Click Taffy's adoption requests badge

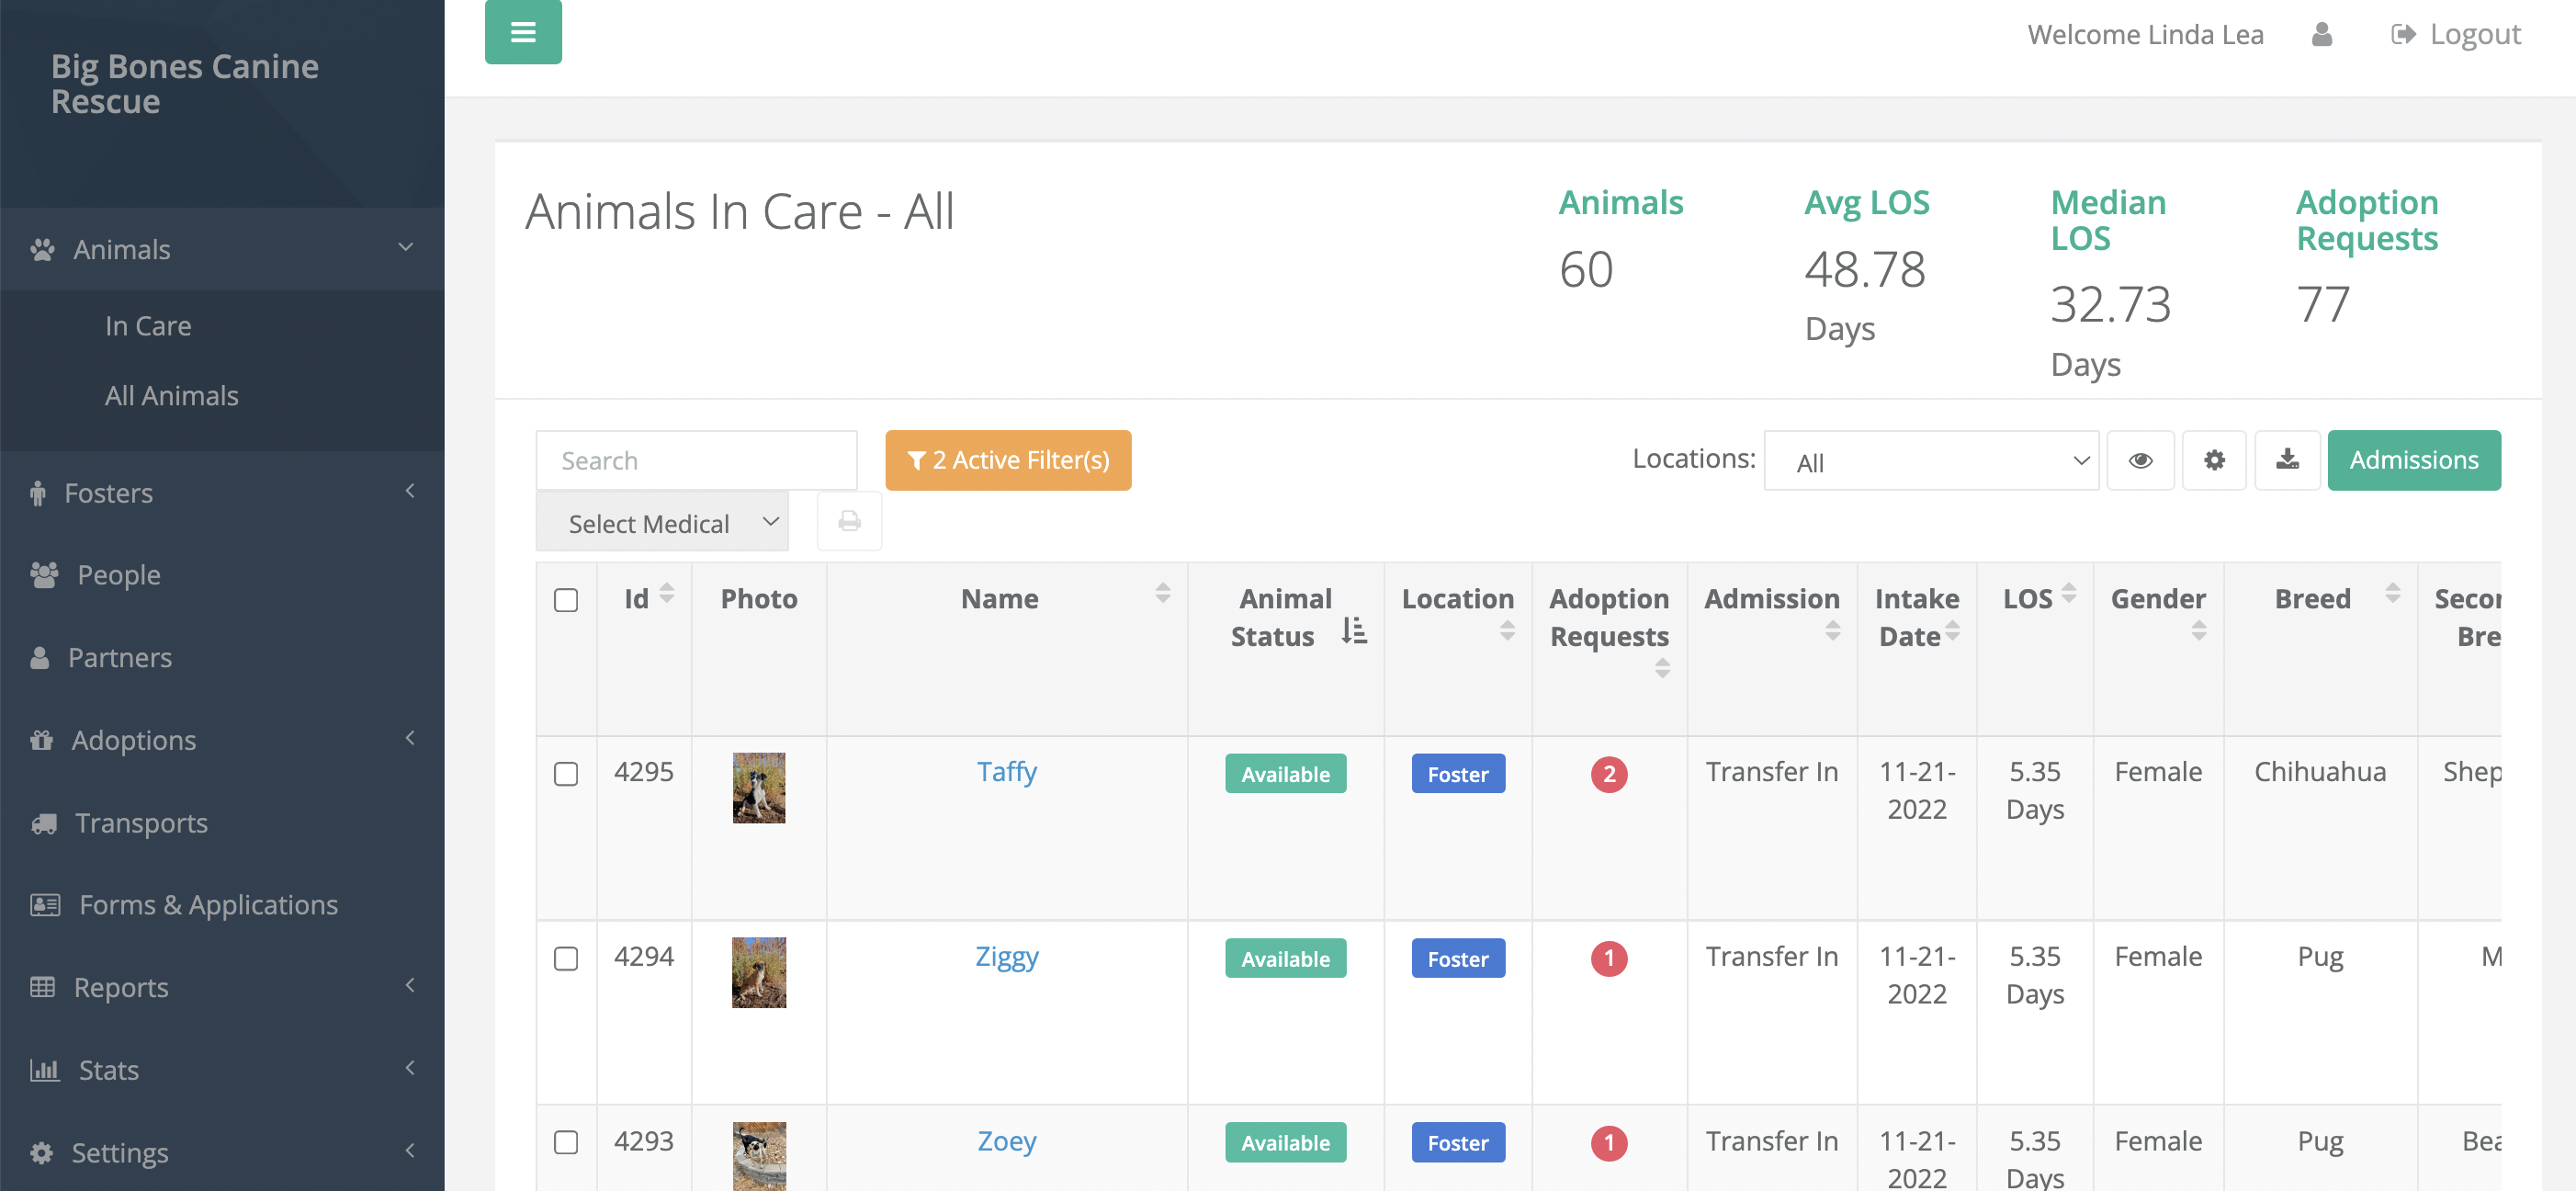[x=1608, y=774]
